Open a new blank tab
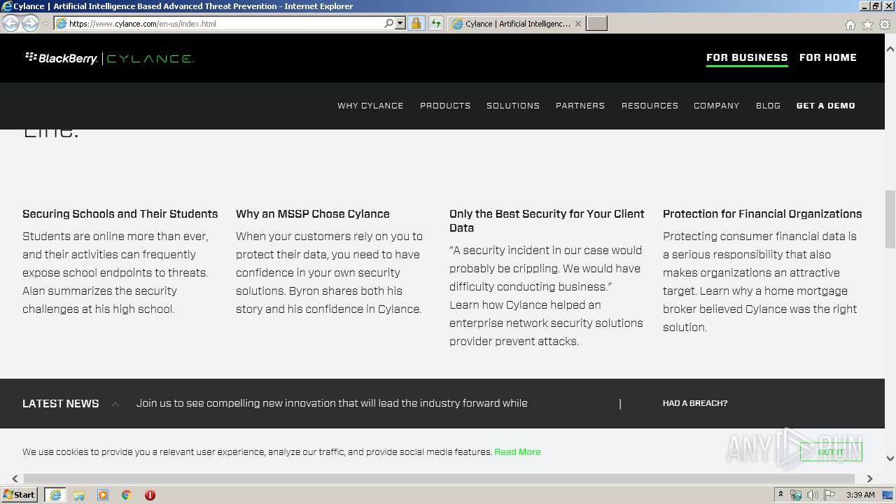896x504 pixels. click(596, 24)
